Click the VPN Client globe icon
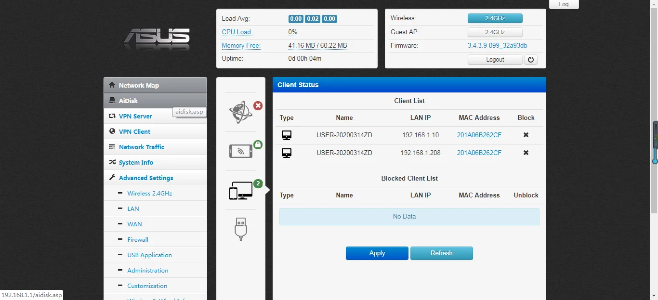The image size is (658, 300). click(x=112, y=131)
